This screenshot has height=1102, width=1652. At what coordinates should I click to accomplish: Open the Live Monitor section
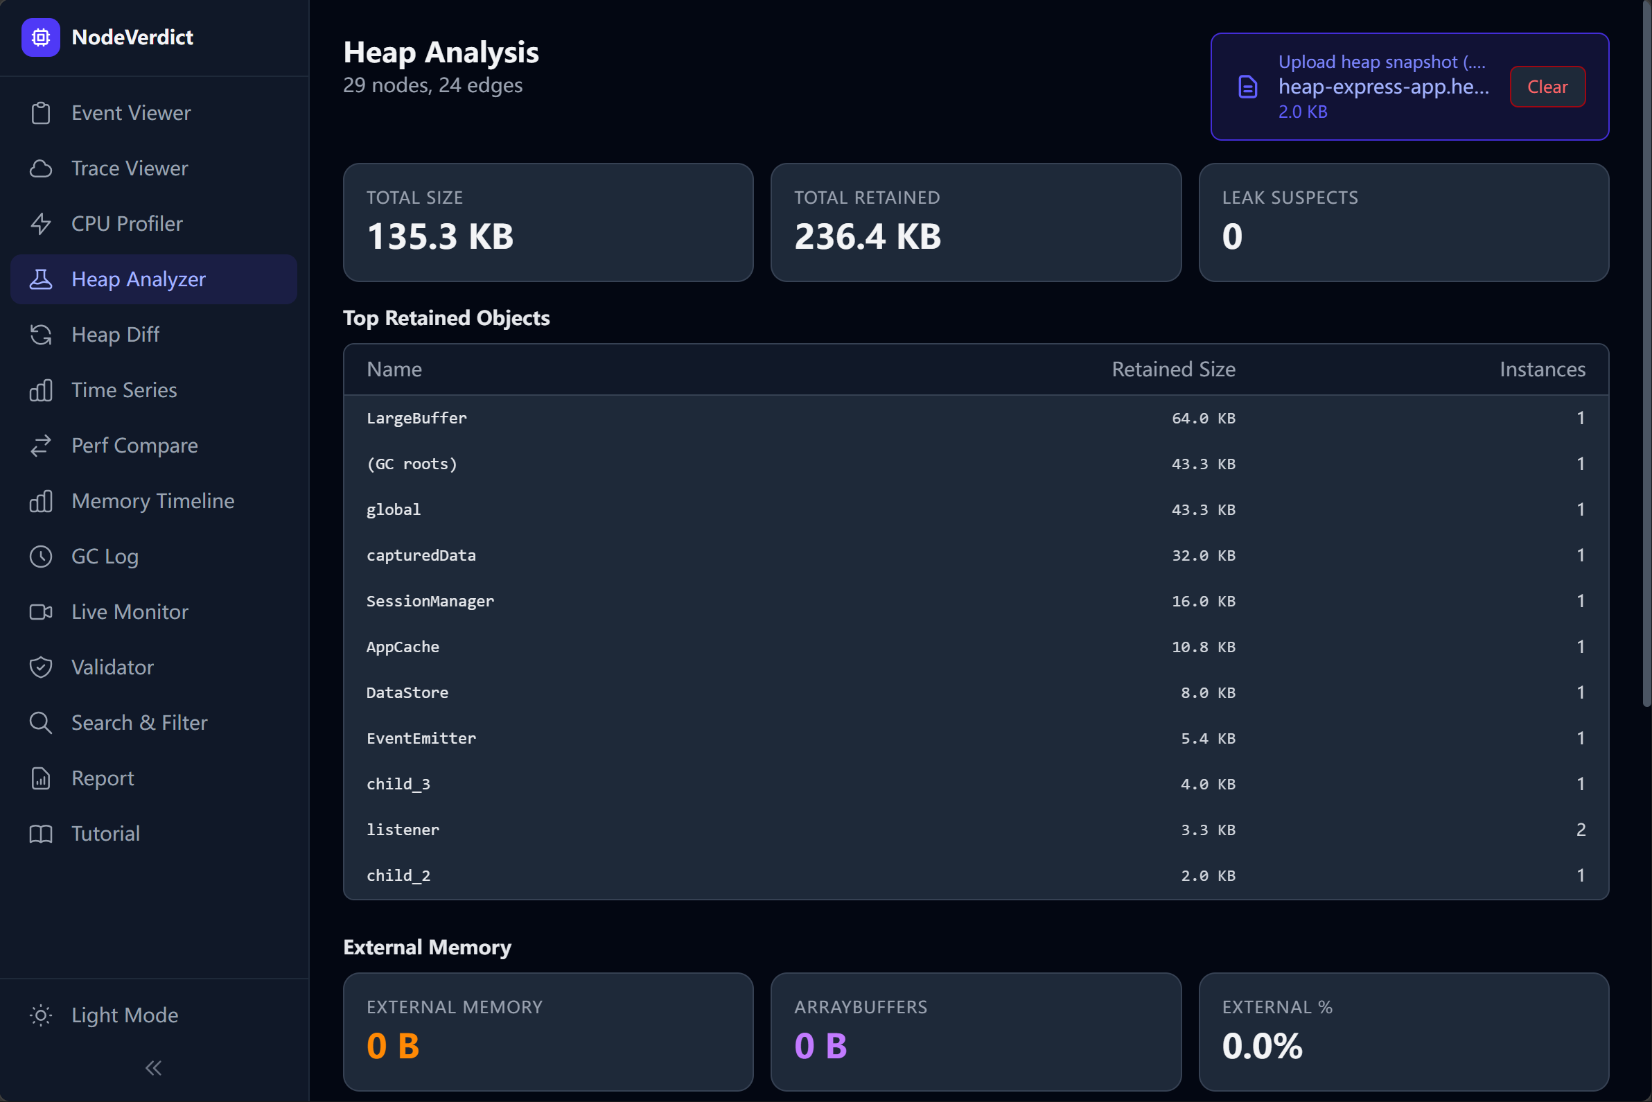click(154, 612)
